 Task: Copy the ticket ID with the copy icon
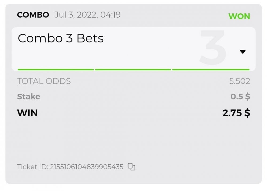pos(131,167)
